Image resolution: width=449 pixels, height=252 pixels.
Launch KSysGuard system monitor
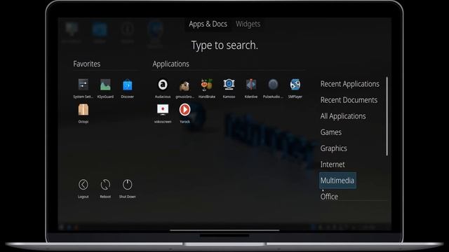point(105,88)
